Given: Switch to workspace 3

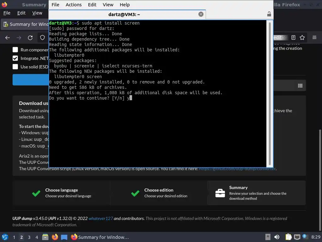Looking at the screenshot, I should pos(29,237).
